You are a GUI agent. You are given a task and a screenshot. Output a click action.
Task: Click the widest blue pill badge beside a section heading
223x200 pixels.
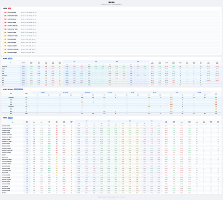pyautogui.click(x=18, y=89)
